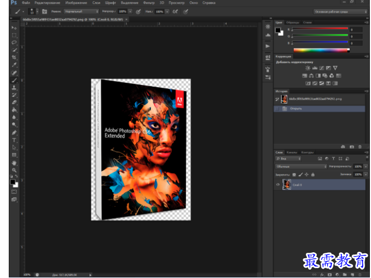The image size is (371, 278).
Task: Open layer filter type dropdown Вид
Action: (288, 158)
